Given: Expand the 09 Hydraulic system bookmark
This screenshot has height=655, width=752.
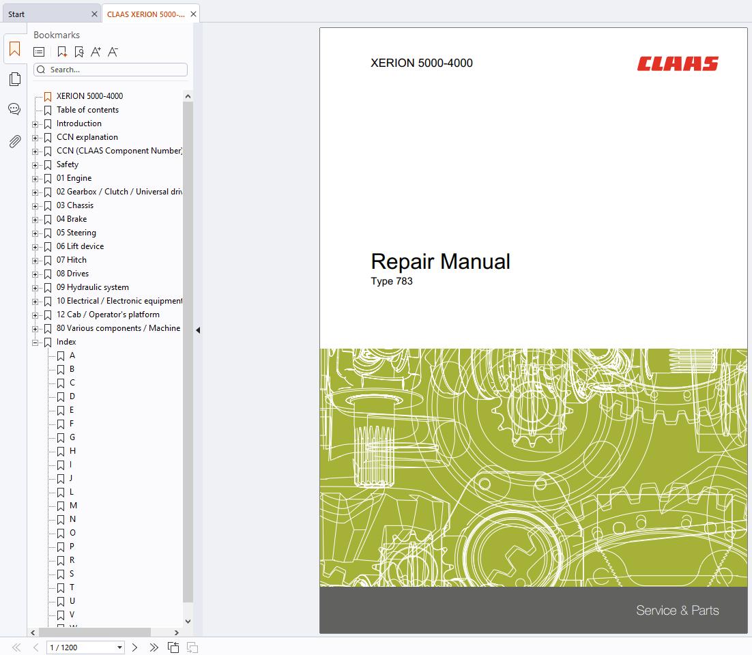Looking at the screenshot, I should [35, 288].
